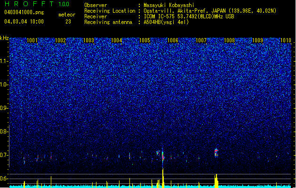
Task: Click time marker 1010
Action: pyautogui.click(x=286, y=40)
